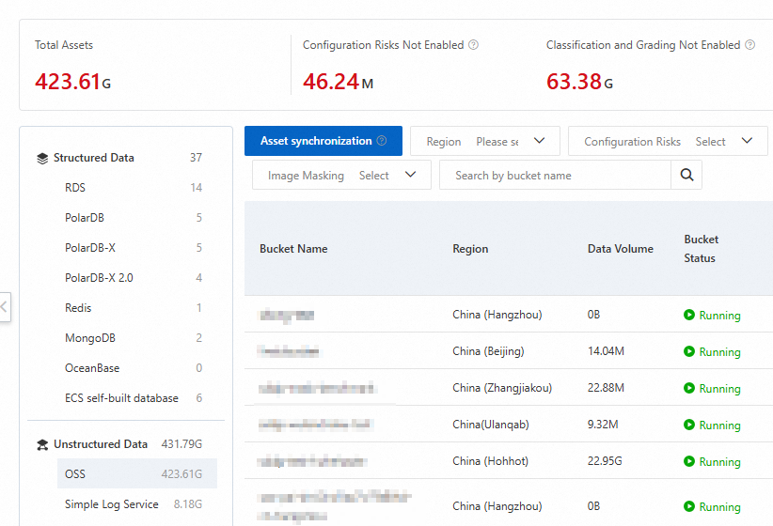Click the Unstructured Data icon
The image size is (773, 526).
point(42,444)
